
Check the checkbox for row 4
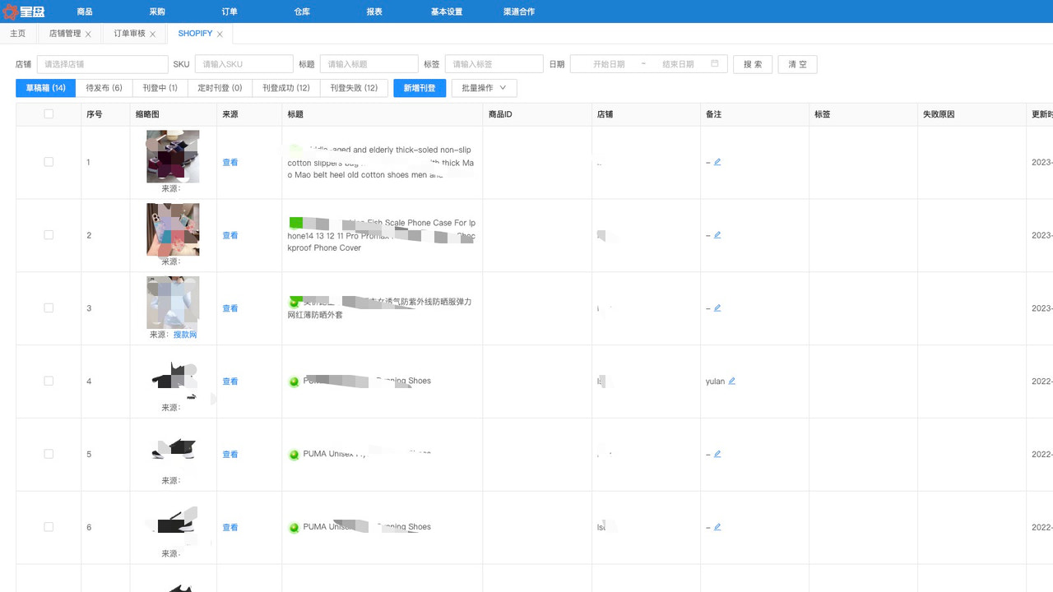pos(49,381)
